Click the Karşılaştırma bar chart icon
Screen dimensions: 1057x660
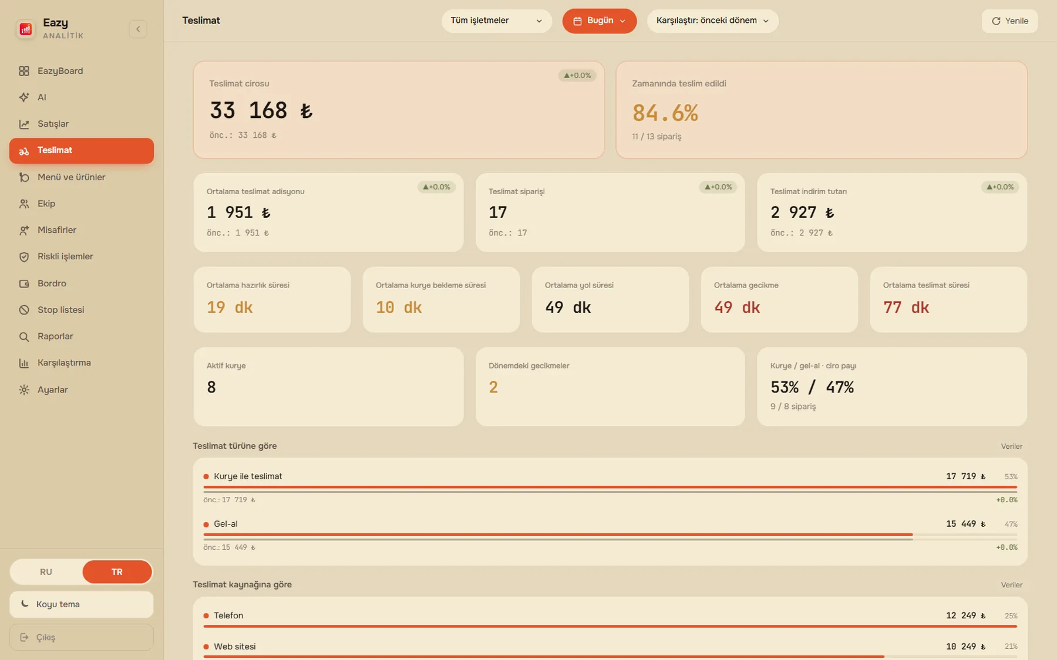pyautogui.click(x=24, y=363)
